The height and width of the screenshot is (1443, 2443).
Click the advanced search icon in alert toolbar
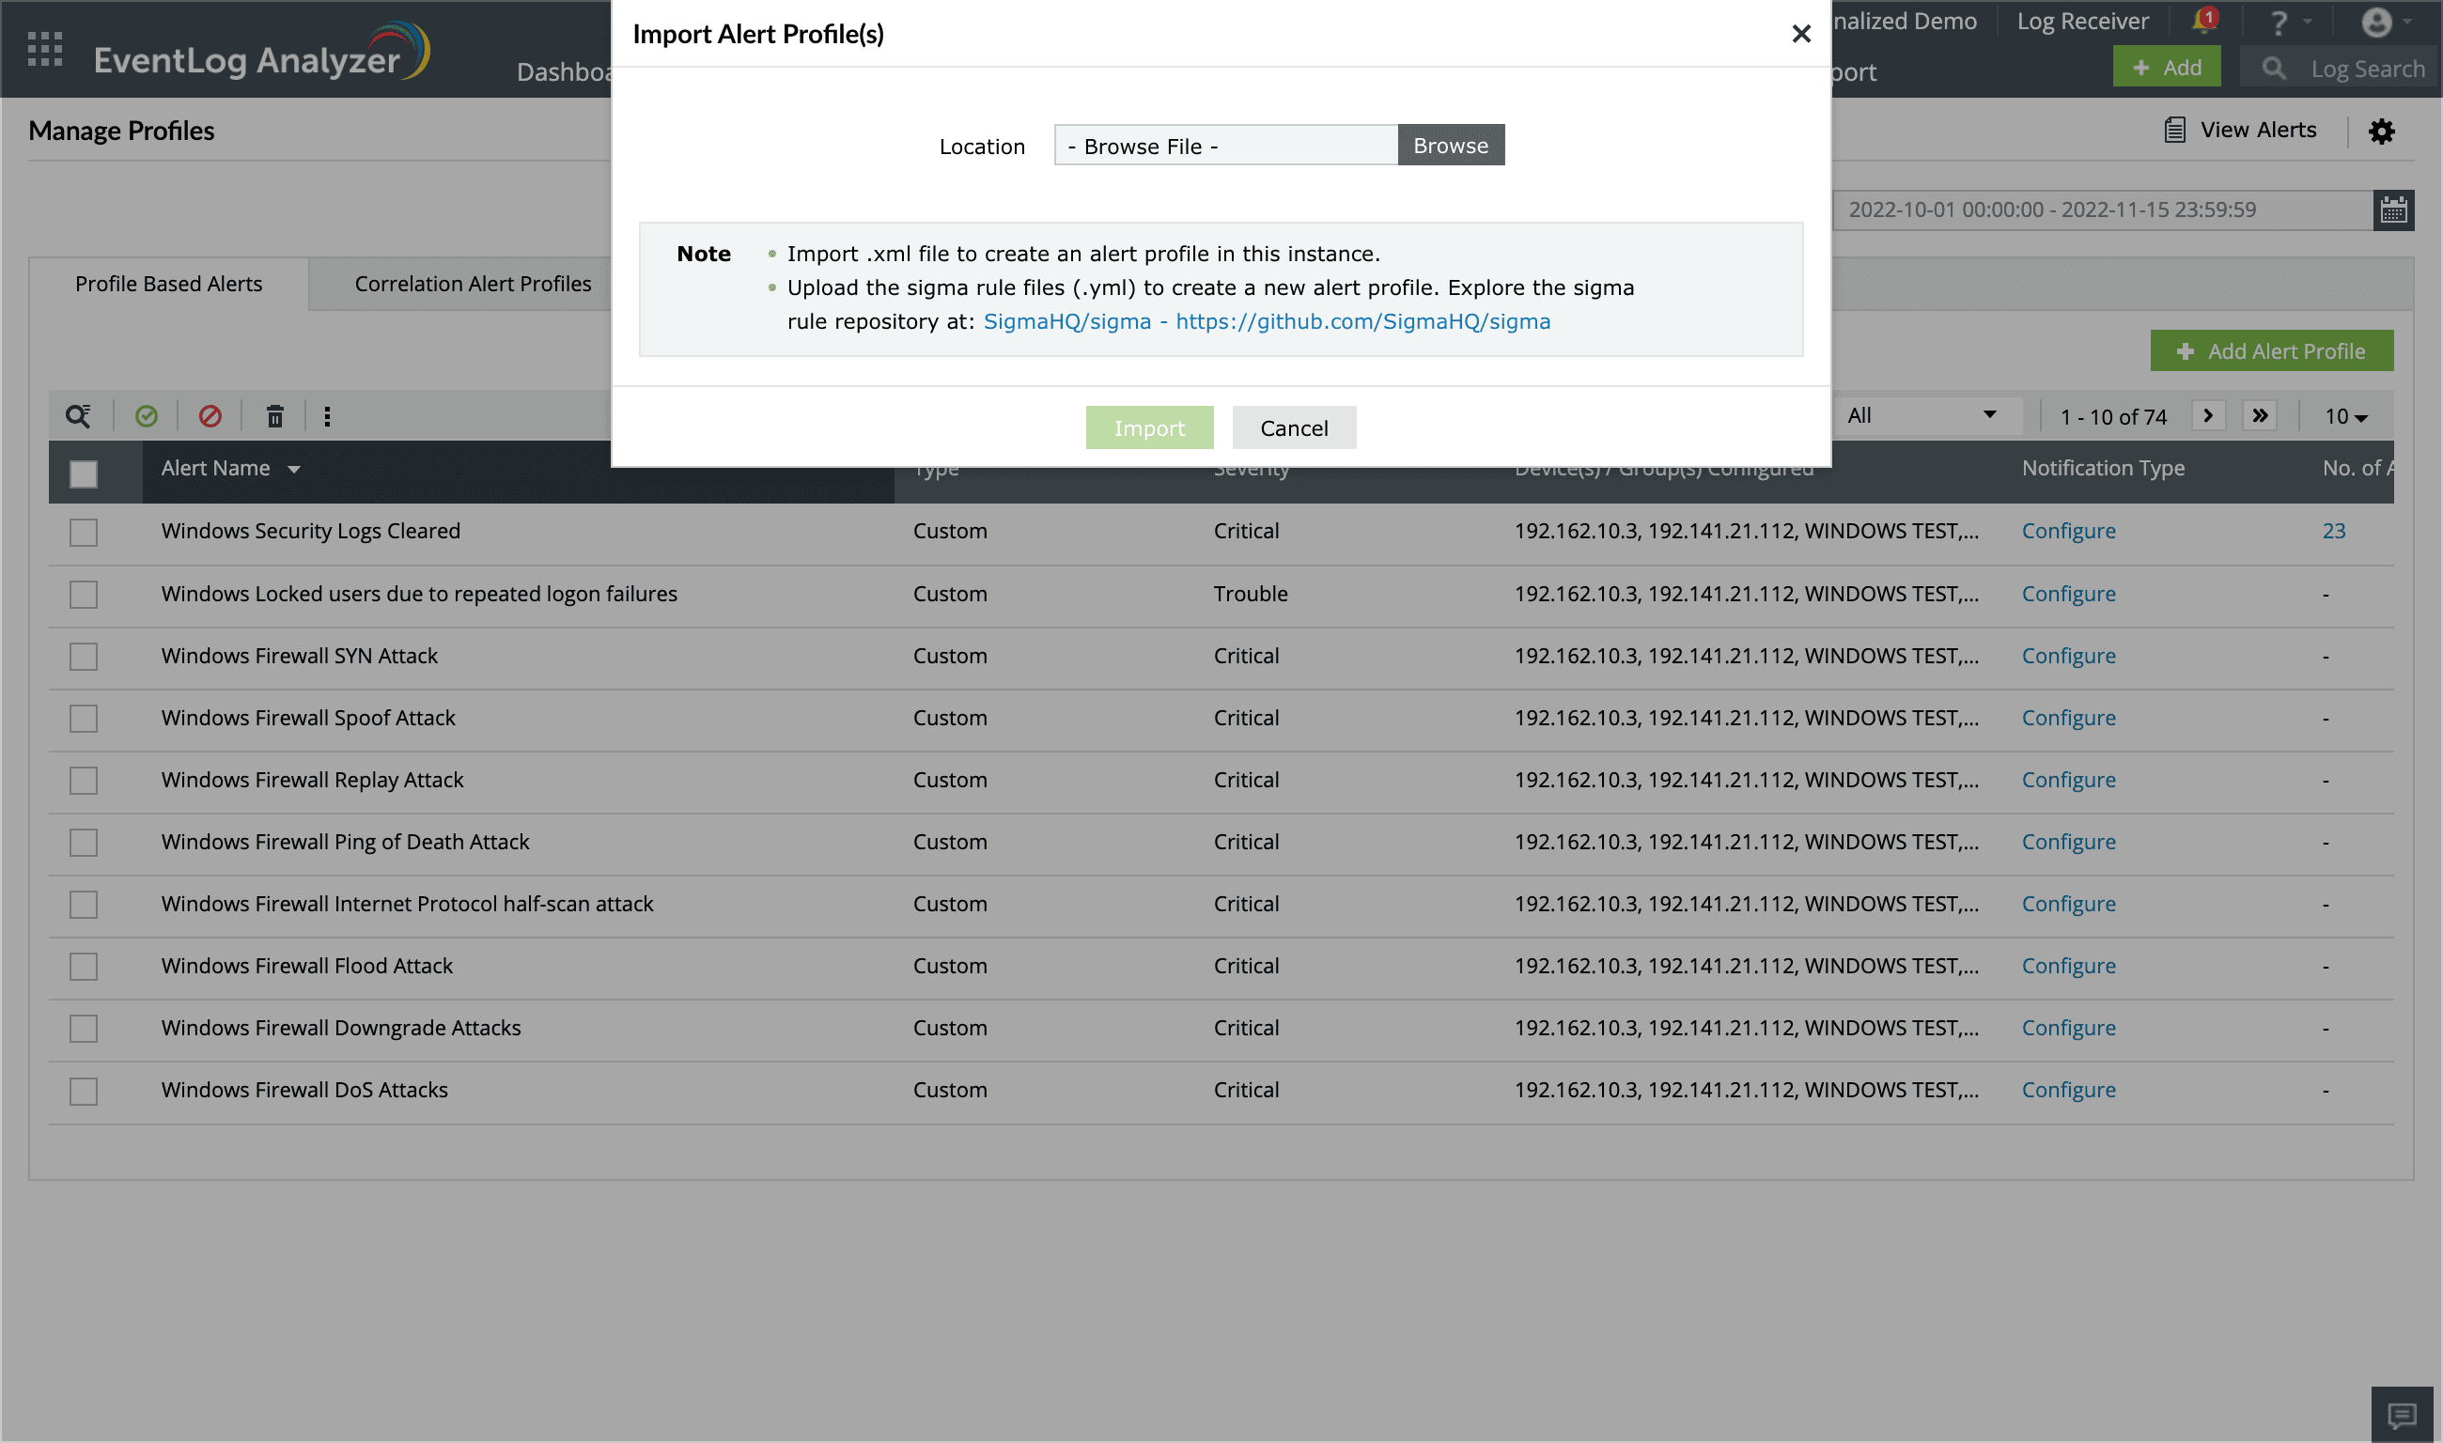point(78,416)
